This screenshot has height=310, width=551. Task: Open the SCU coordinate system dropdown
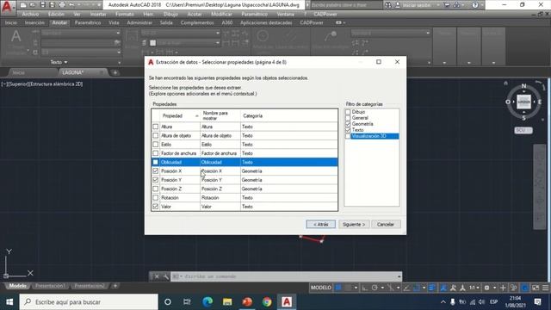pyautogui.click(x=523, y=130)
